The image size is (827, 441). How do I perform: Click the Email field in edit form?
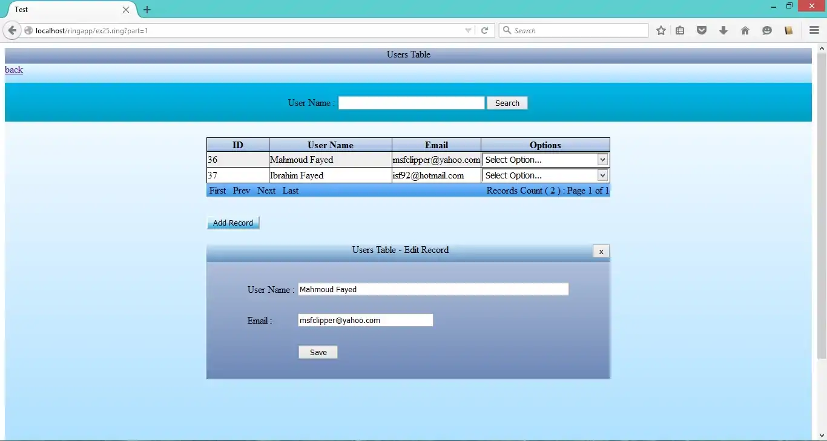pyautogui.click(x=365, y=320)
